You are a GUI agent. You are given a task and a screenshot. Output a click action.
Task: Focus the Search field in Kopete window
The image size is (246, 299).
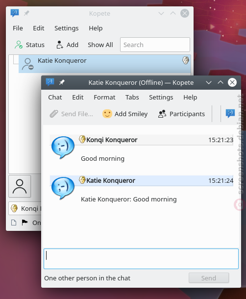pos(155,45)
